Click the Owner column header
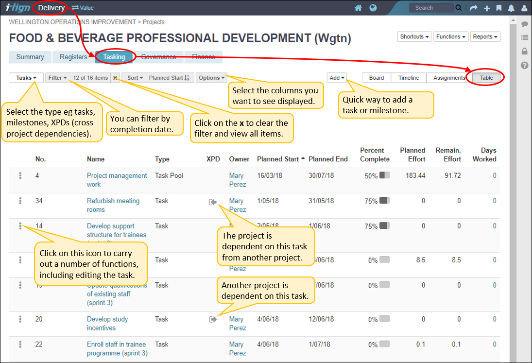Screen dimensions: 532x363 point(239,159)
